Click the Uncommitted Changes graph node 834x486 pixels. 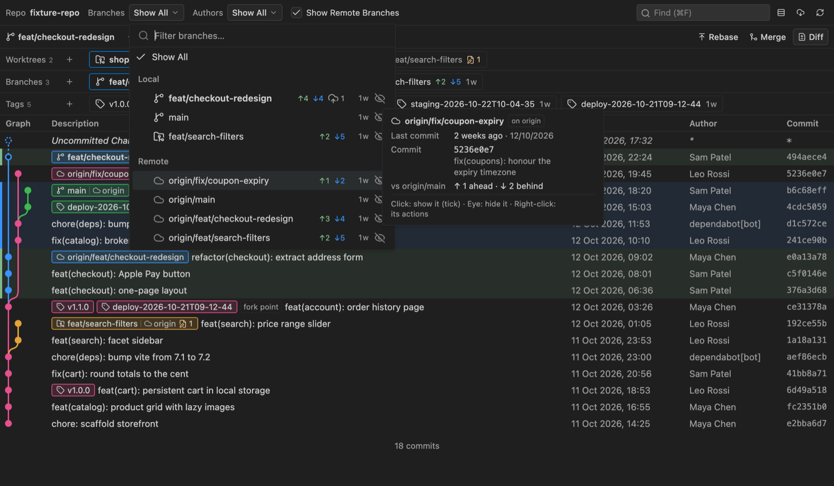(8, 141)
